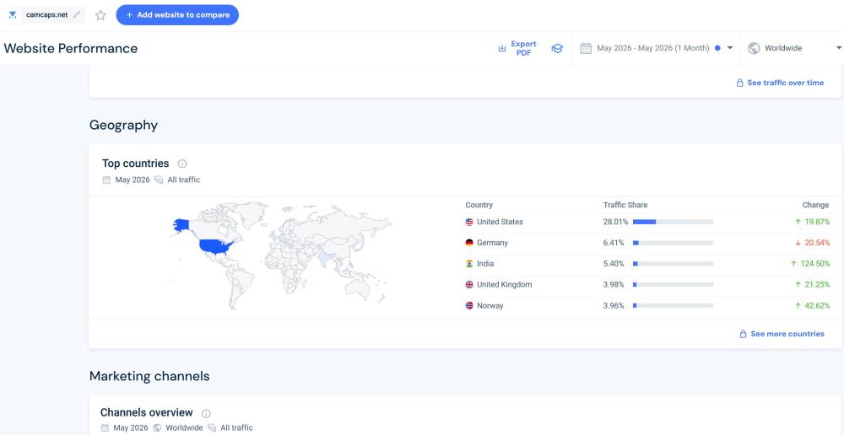Click globe icon under Channels overview
Image resolution: width=844 pixels, height=435 pixels.
[157, 428]
